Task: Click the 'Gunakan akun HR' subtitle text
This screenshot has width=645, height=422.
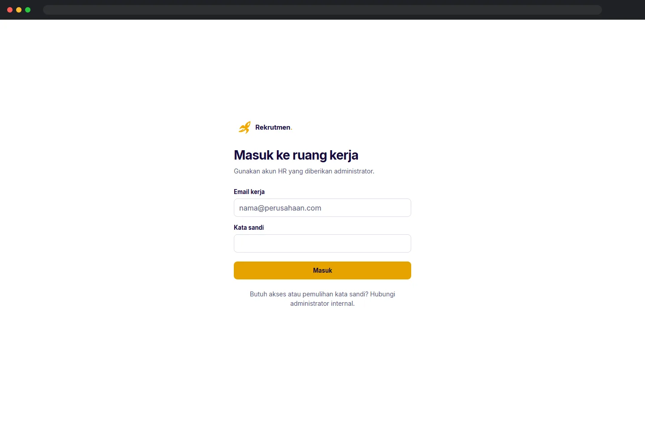Action: coord(304,171)
